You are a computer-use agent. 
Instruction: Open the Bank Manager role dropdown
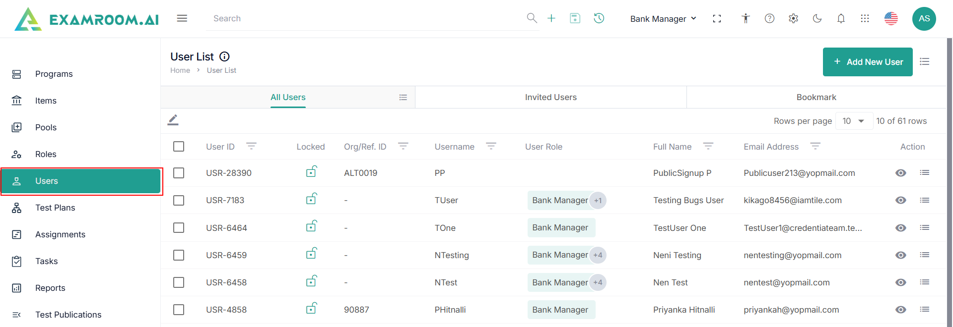click(663, 19)
